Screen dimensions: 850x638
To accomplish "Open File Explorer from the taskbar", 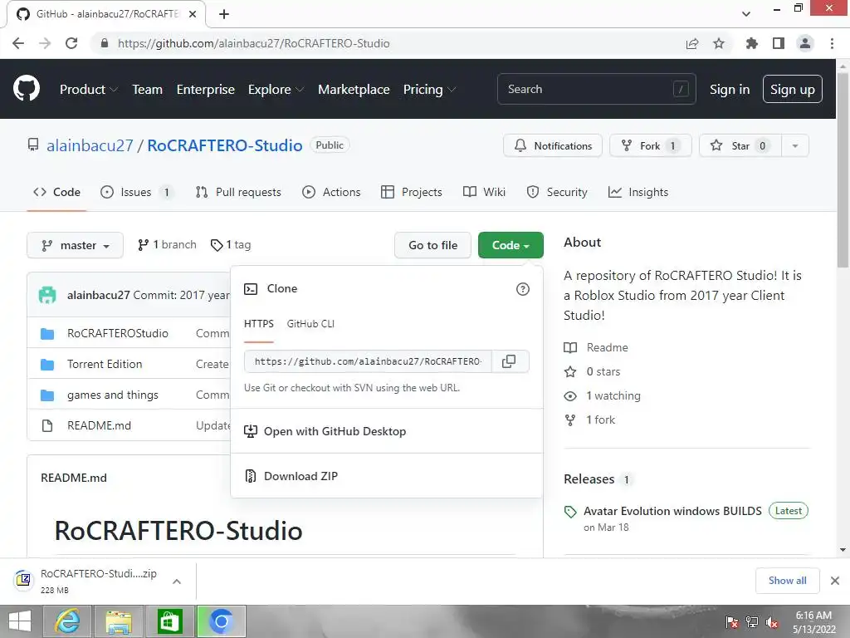I will [119, 621].
